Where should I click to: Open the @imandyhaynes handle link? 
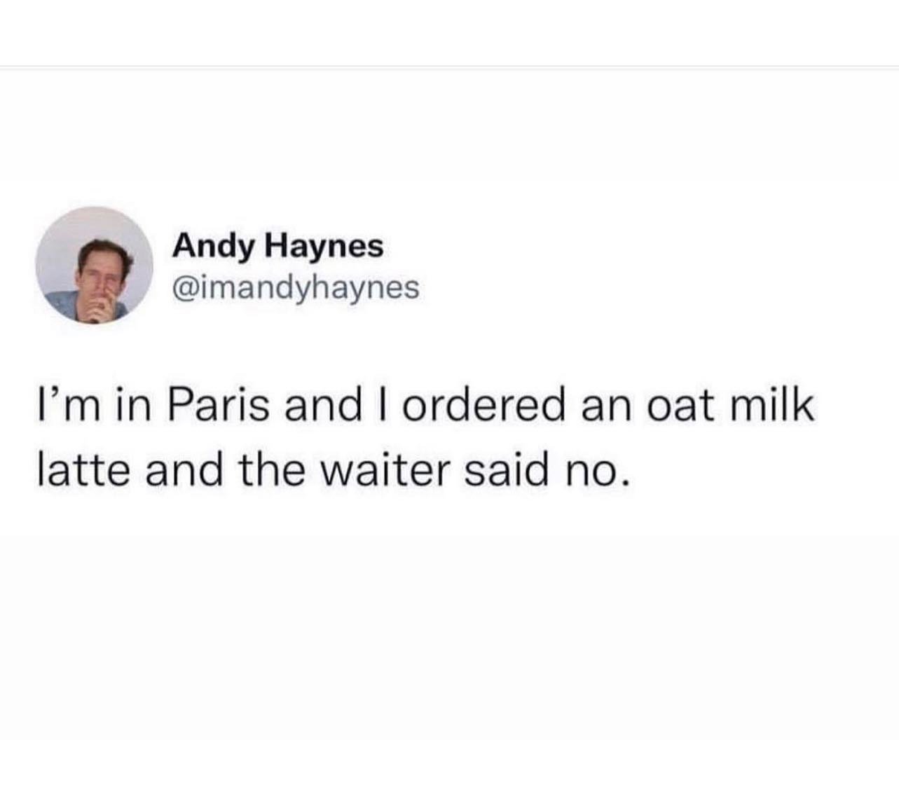(x=296, y=287)
